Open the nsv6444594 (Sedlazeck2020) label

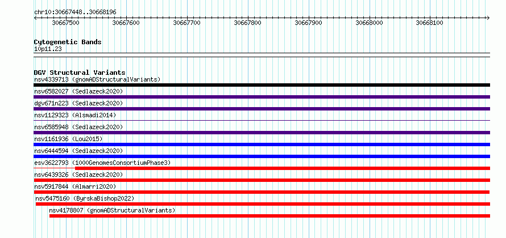pos(78,151)
